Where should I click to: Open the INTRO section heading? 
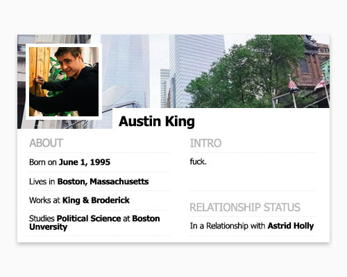click(x=205, y=143)
